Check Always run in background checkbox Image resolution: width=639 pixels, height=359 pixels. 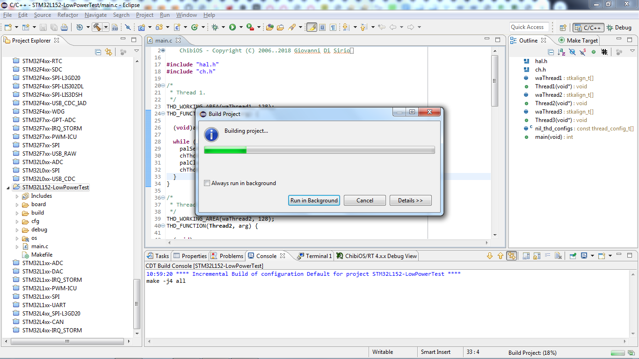[207, 183]
